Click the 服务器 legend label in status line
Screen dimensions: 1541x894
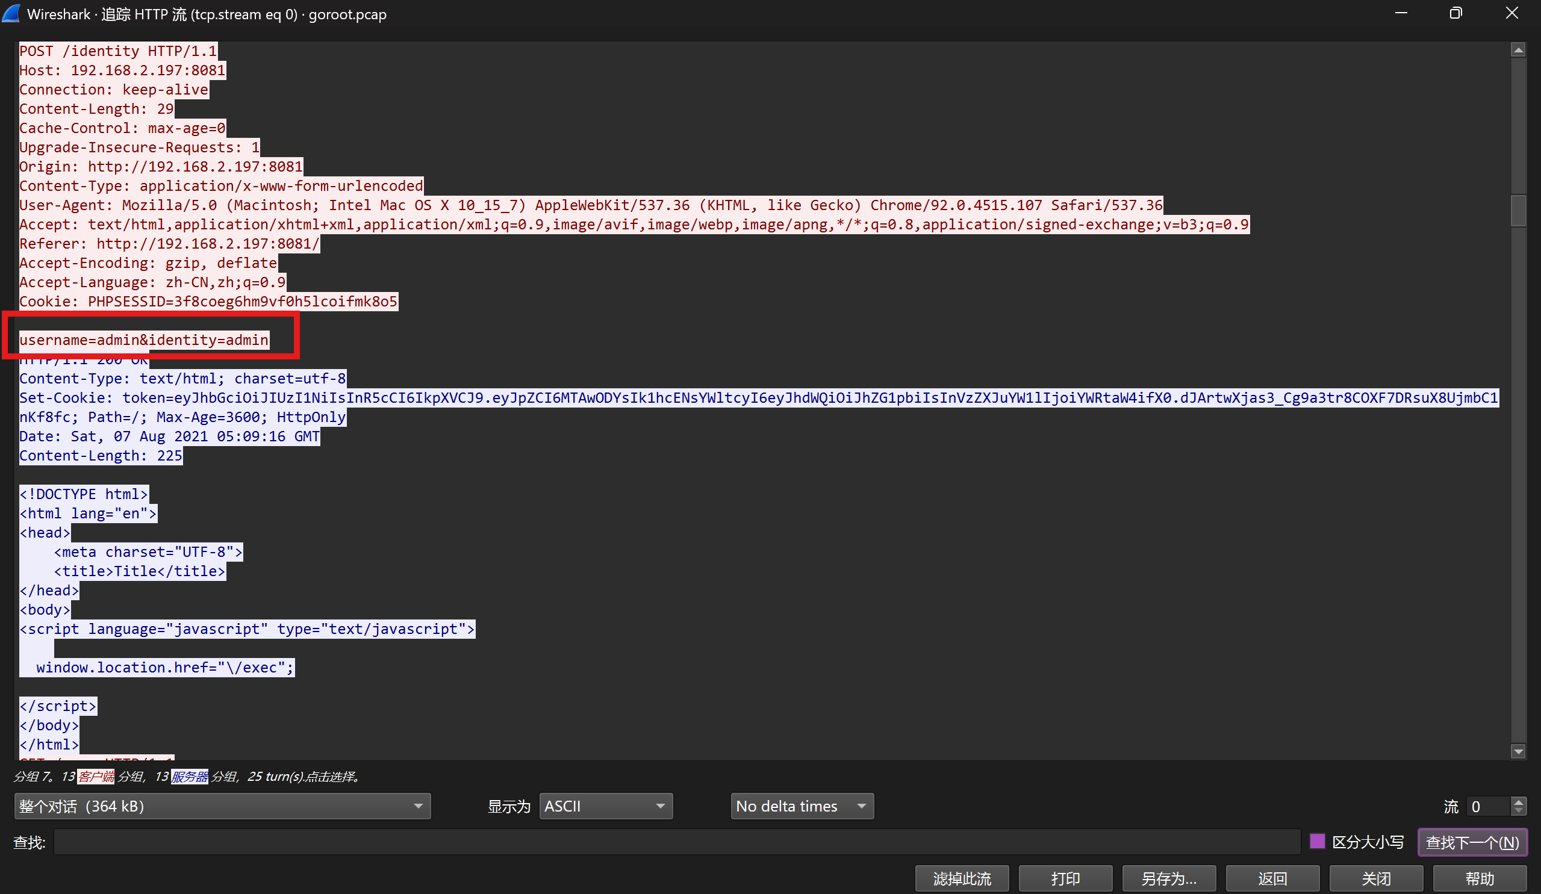point(190,777)
